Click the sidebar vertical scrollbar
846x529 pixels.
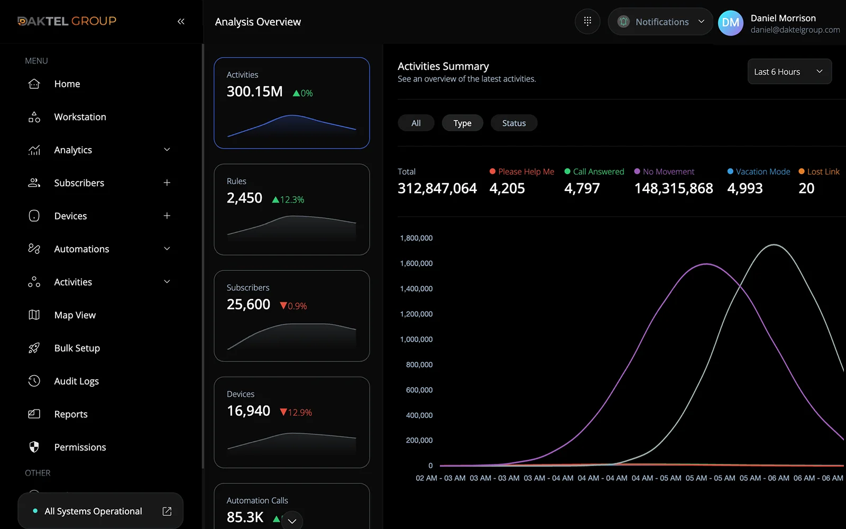point(203,256)
